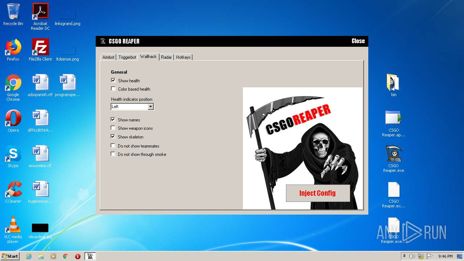
Task: Click the Action Center flag icon
Action: click(x=429, y=256)
